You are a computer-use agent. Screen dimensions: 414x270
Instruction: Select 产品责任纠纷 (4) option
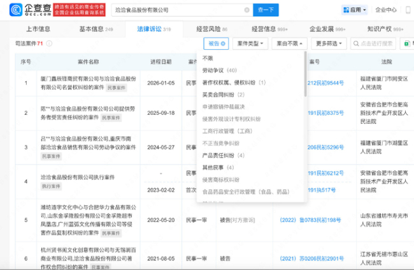(x=224, y=155)
